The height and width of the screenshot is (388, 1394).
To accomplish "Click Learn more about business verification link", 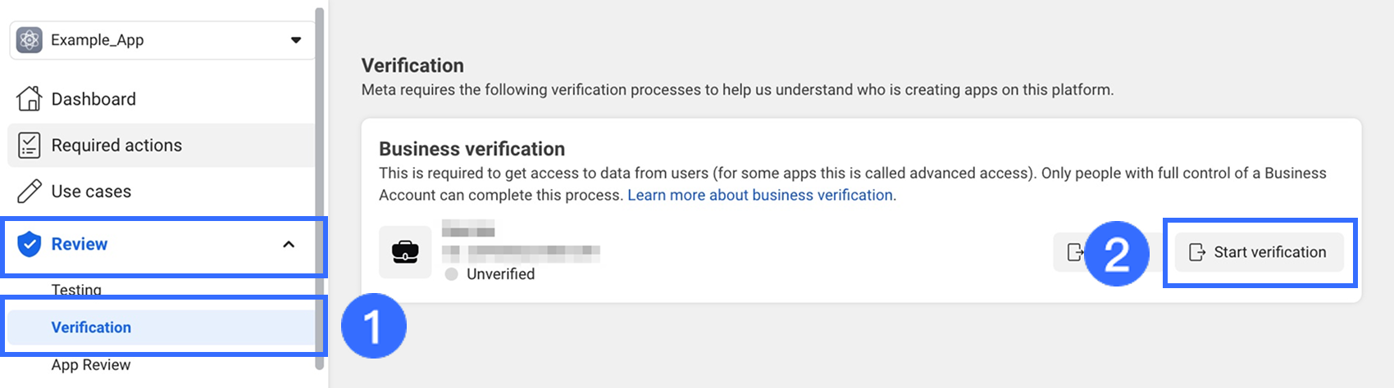I will [760, 196].
